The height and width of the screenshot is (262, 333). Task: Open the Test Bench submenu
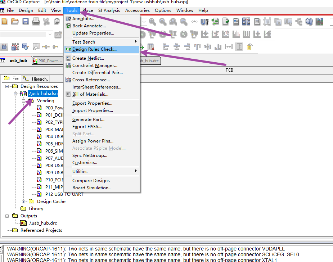[102, 42]
